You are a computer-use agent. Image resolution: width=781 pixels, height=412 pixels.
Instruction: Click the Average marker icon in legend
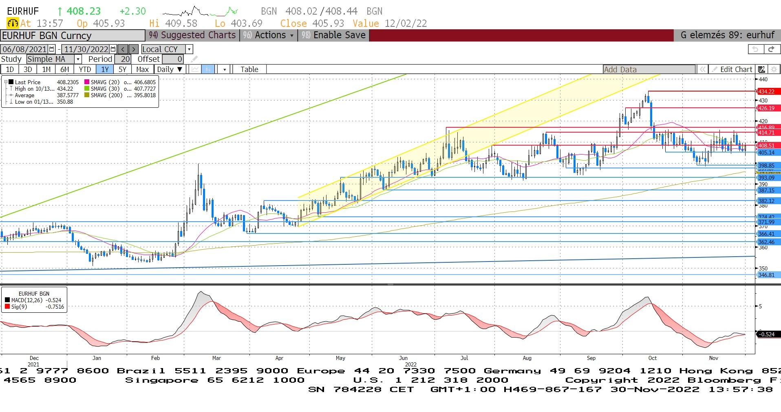(11, 95)
